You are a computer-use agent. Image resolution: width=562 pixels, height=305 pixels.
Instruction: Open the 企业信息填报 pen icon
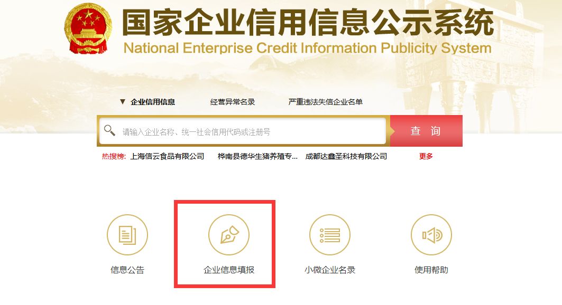[x=229, y=235]
